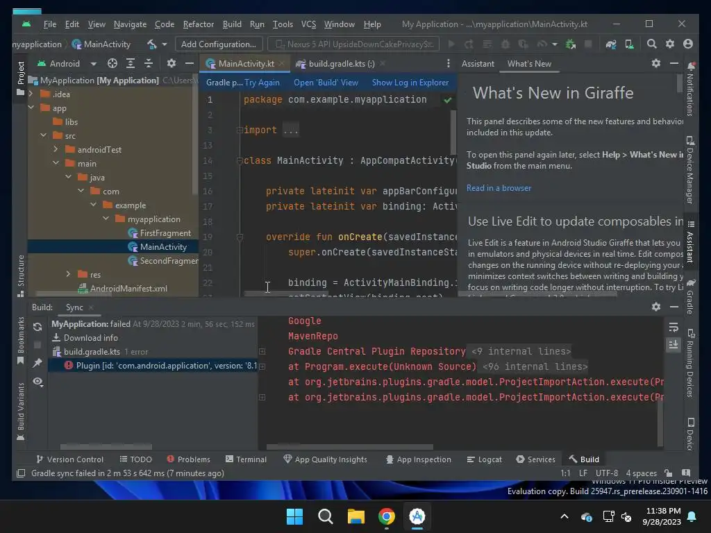The width and height of the screenshot is (711, 533).
Task: Collapse the main folder
Action: click(x=56, y=163)
